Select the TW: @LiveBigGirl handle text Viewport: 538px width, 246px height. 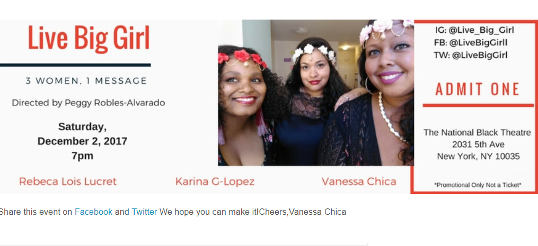[471, 55]
